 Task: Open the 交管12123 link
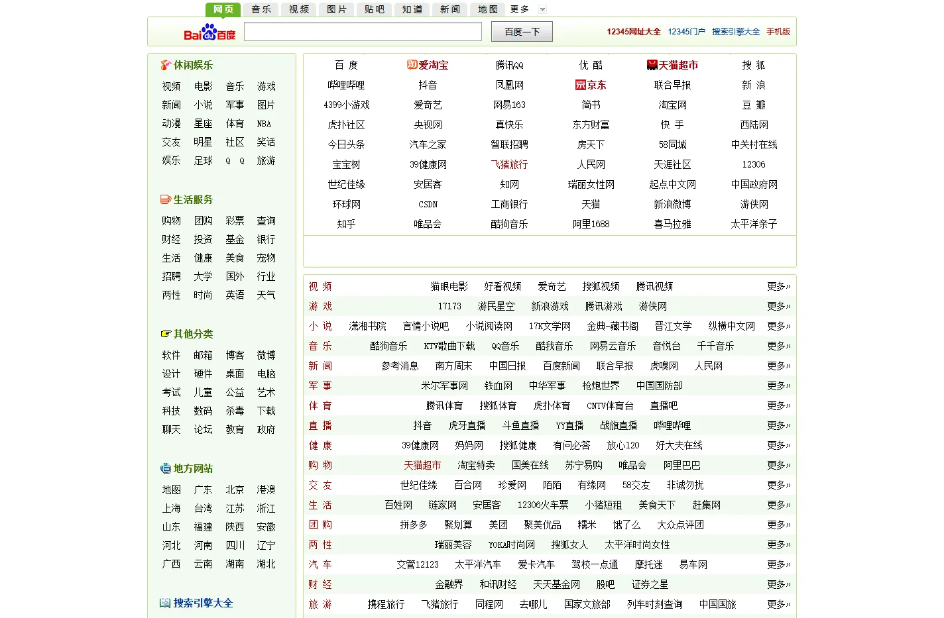point(418,564)
